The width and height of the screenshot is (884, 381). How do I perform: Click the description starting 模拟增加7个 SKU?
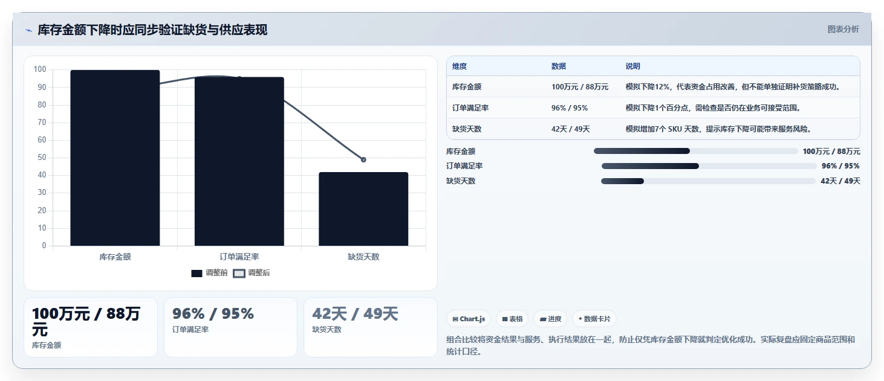pyautogui.click(x=718, y=129)
